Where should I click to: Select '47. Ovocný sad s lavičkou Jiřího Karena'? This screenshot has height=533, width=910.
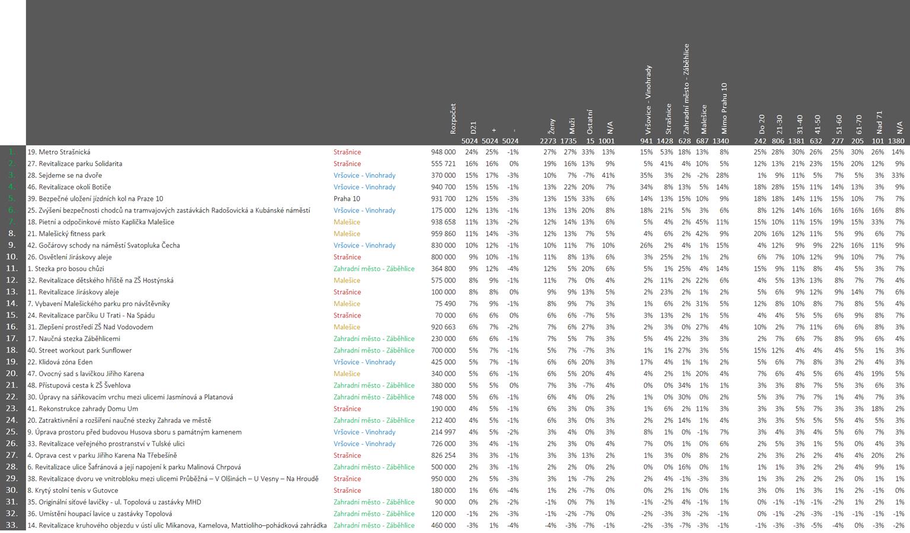click(85, 374)
